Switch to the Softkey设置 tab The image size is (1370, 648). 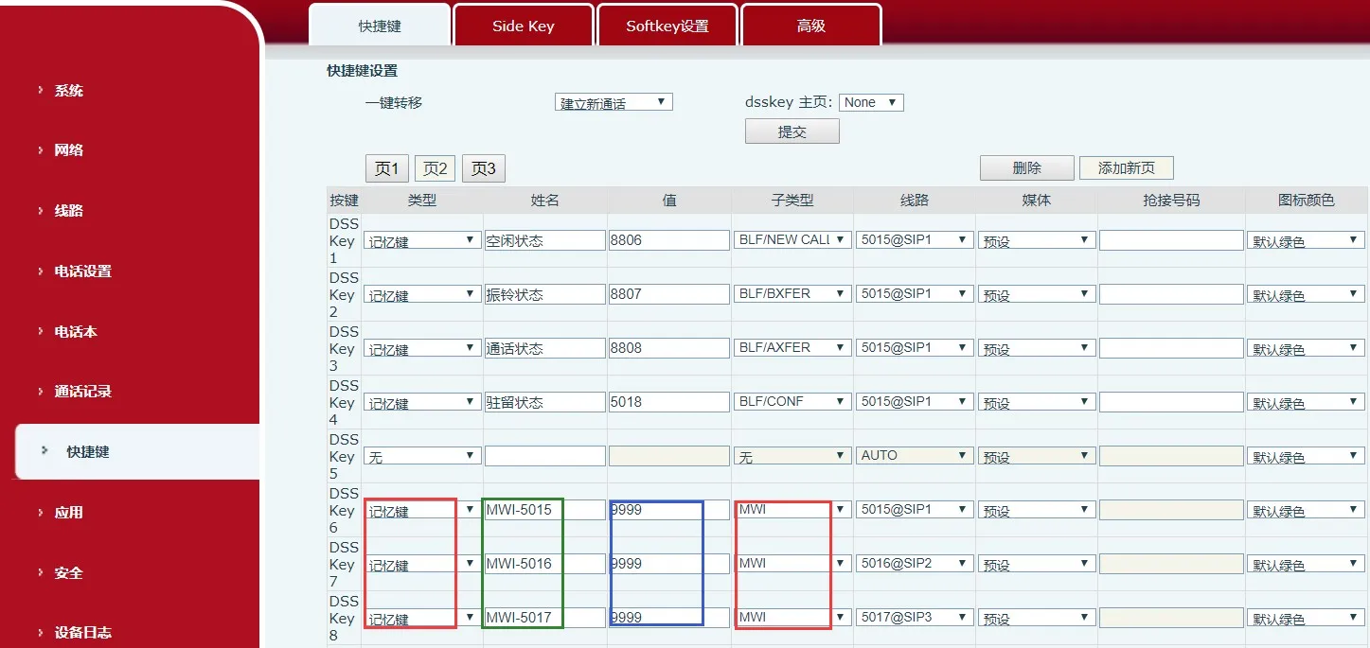point(667,26)
